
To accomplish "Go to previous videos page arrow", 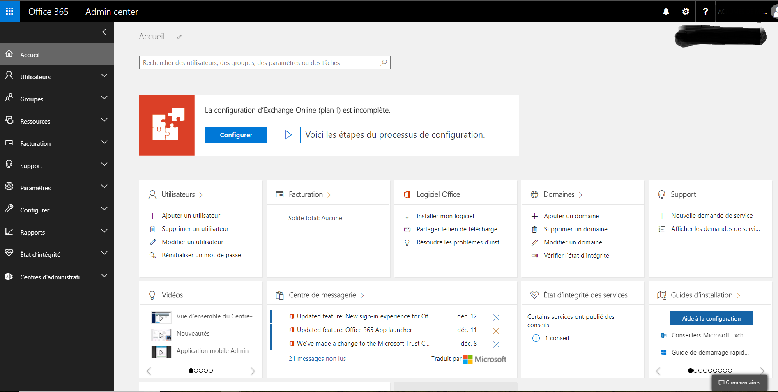I will pyautogui.click(x=149, y=371).
